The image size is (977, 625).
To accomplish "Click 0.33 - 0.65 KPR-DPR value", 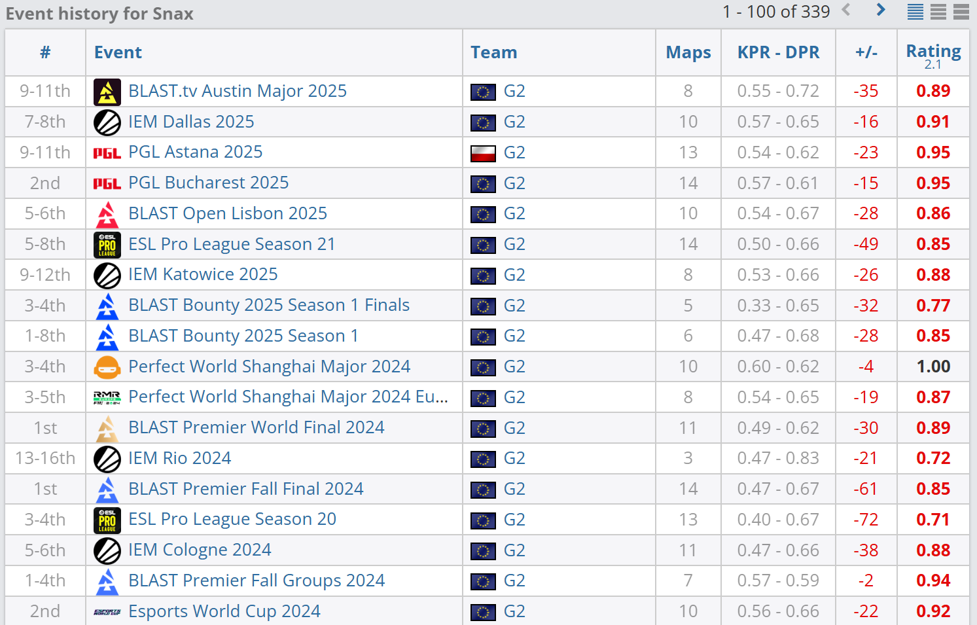I will pos(778,306).
